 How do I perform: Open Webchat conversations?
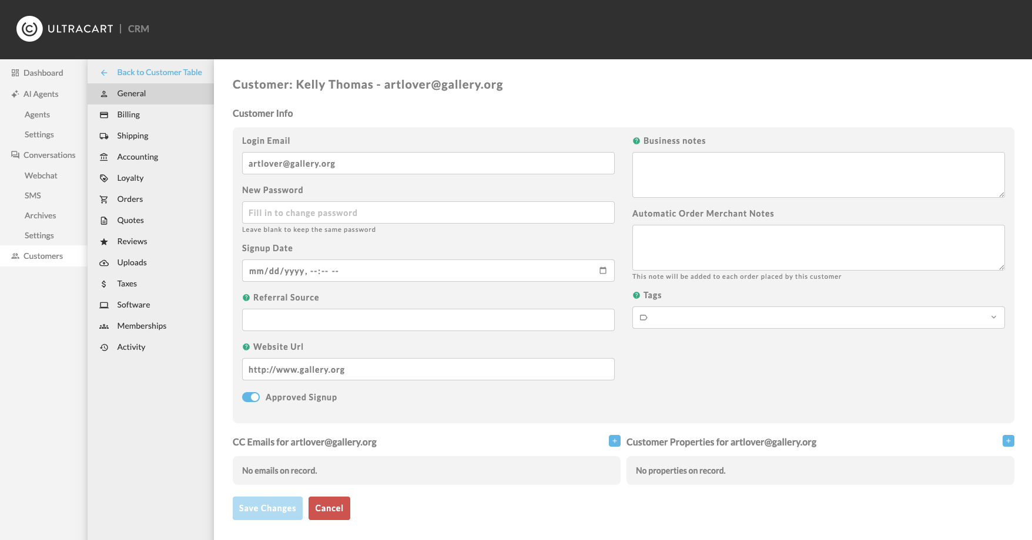41,176
